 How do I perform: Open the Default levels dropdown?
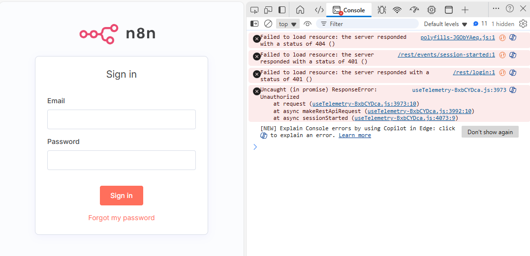click(x=445, y=24)
